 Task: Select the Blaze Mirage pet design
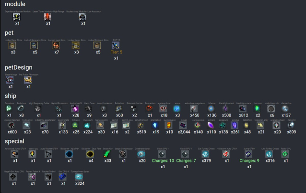click(11, 80)
